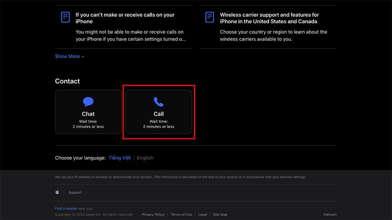Open Terms of Use in the footer

pyautogui.click(x=181, y=214)
